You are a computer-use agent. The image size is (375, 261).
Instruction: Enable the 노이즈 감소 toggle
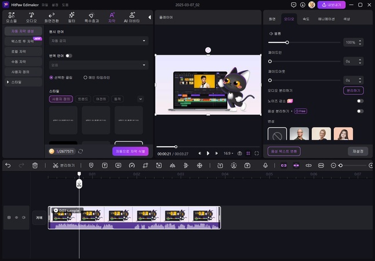360,100
